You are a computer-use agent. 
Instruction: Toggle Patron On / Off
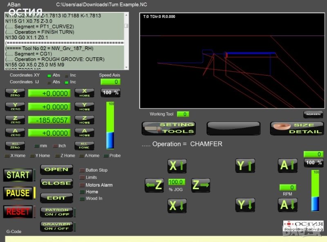point(56,212)
